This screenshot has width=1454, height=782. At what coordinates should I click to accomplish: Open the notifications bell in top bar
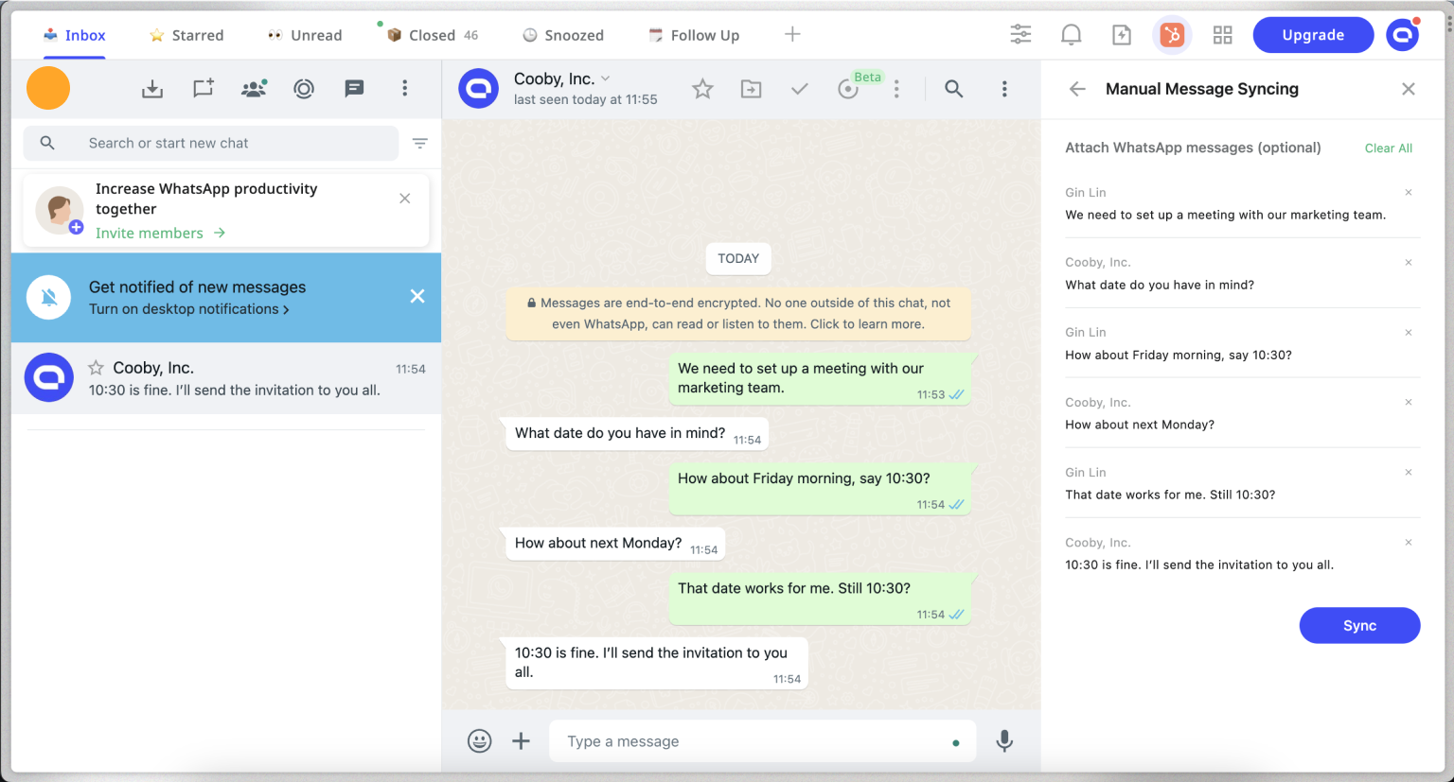tap(1071, 35)
